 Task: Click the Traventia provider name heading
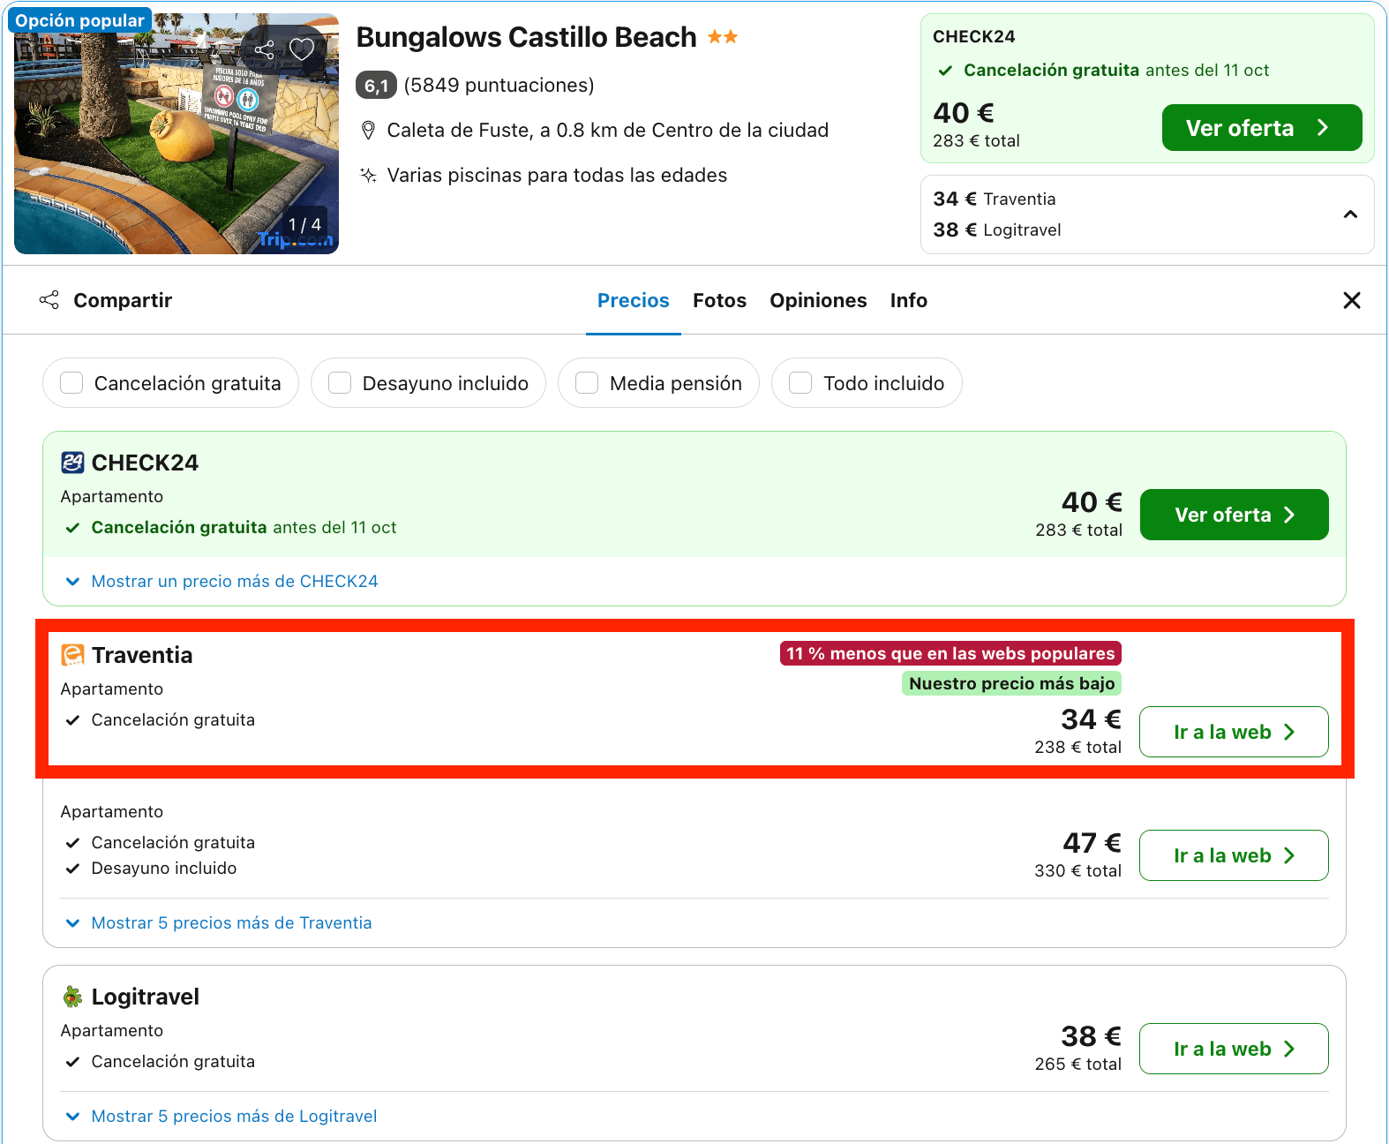coord(142,655)
